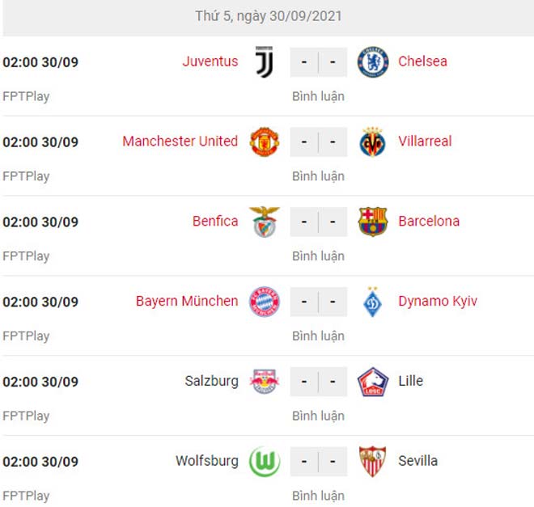
Task: Click the Salzburg club logo
Action: pyautogui.click(x=265, y=382)
